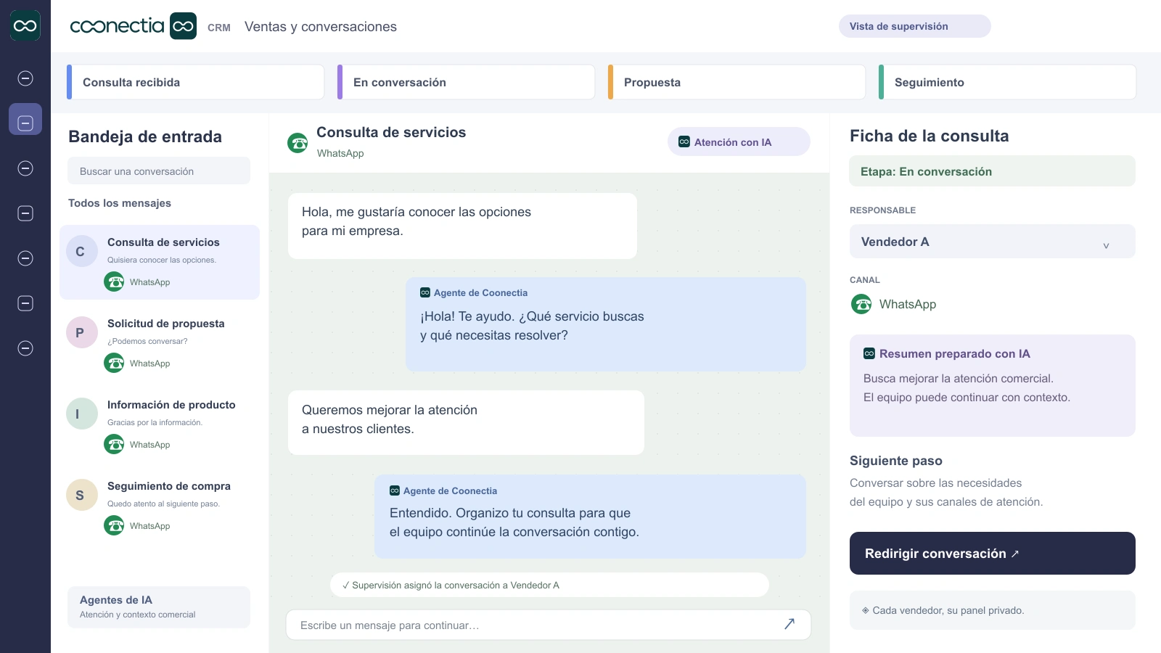Switch to the En conversación stage tab
This screenshot has height=653, width=1161.
[466, 82]
